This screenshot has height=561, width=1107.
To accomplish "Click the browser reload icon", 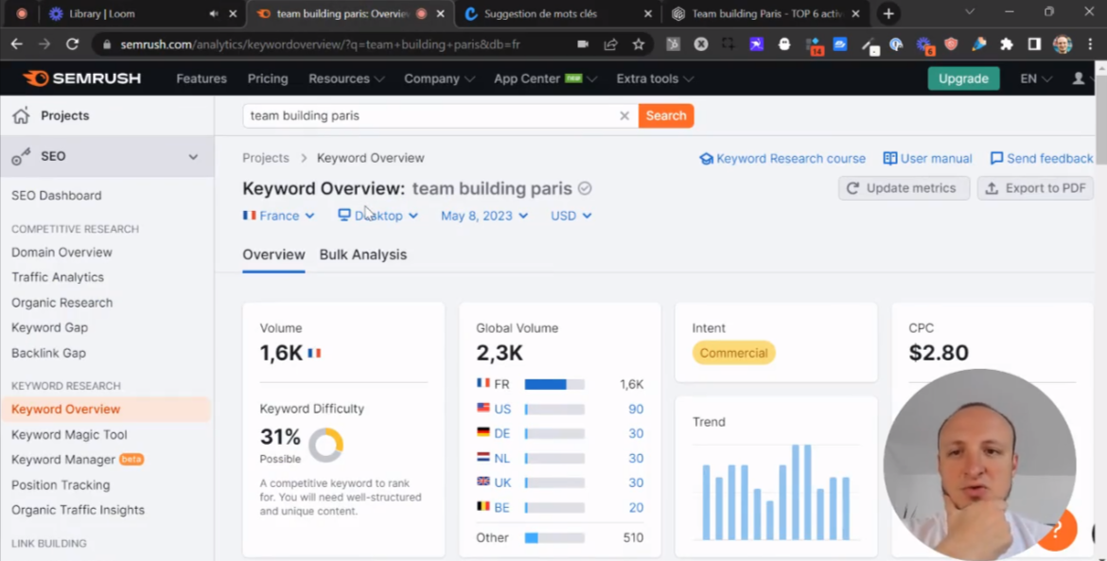I will pyautogui.click(x=72, y=44).
